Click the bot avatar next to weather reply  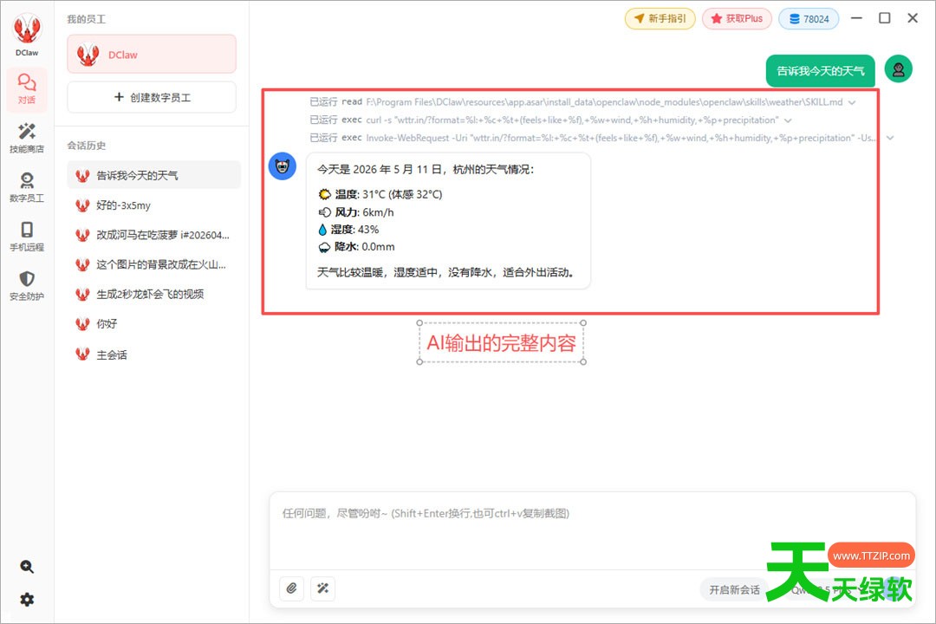tap(283, 166)
